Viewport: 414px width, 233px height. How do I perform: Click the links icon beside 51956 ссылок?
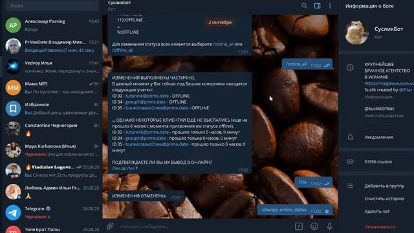click(x=350, y=161)
